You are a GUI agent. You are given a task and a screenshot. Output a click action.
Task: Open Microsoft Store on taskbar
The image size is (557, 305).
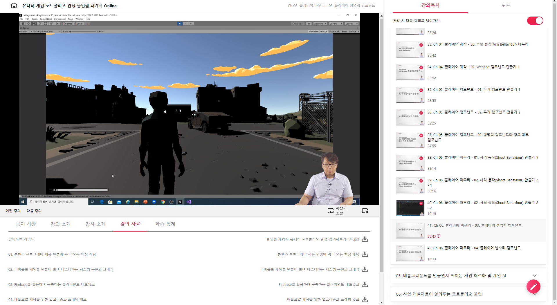[110, 202]
